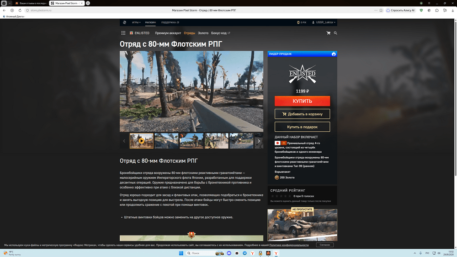Open Discord from taskbar
This screenshot has height=257, width=457.
point(229,253)
